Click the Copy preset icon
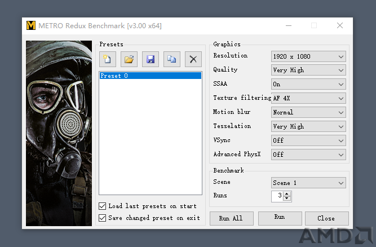Screen dimensions: 376x247 (172, 59)
